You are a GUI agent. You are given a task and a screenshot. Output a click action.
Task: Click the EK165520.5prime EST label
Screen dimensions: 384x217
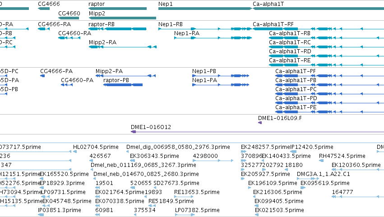[64, 175]
